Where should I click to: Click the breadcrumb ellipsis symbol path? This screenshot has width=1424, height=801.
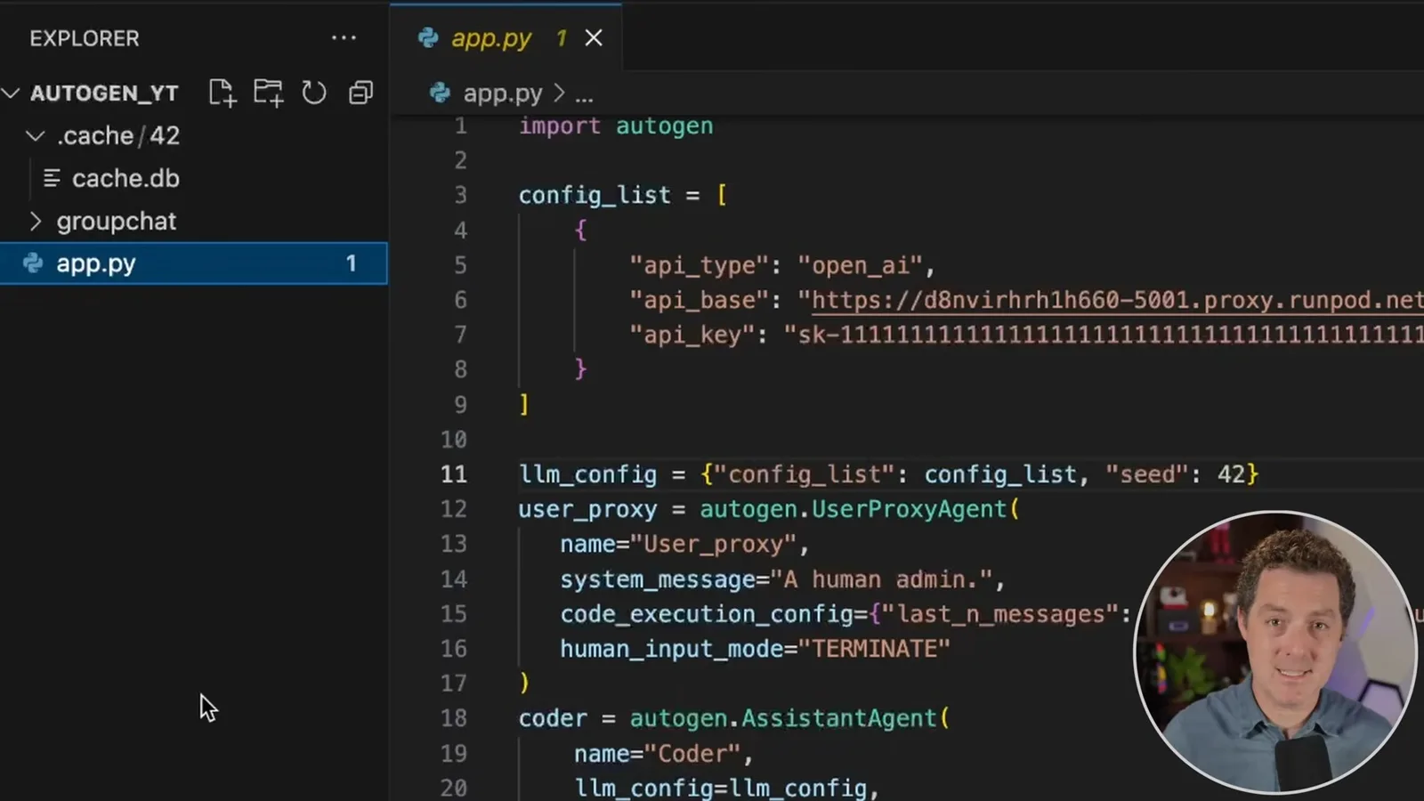[x=584, y=93]
